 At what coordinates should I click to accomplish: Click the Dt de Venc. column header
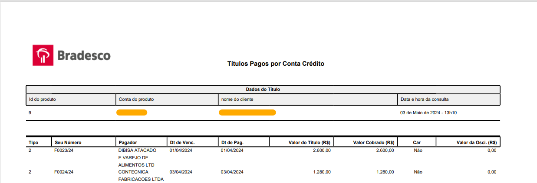(x=182, y=142)
